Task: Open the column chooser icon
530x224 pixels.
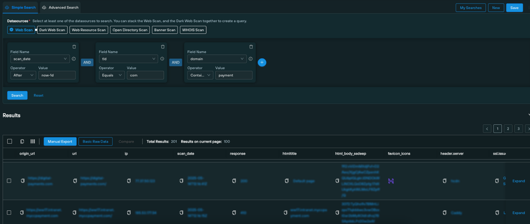Action: click(33, 141)
